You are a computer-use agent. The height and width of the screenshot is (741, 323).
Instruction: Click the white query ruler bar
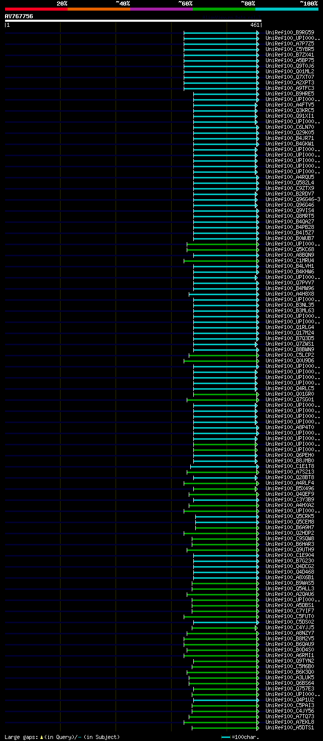[133, 21]
